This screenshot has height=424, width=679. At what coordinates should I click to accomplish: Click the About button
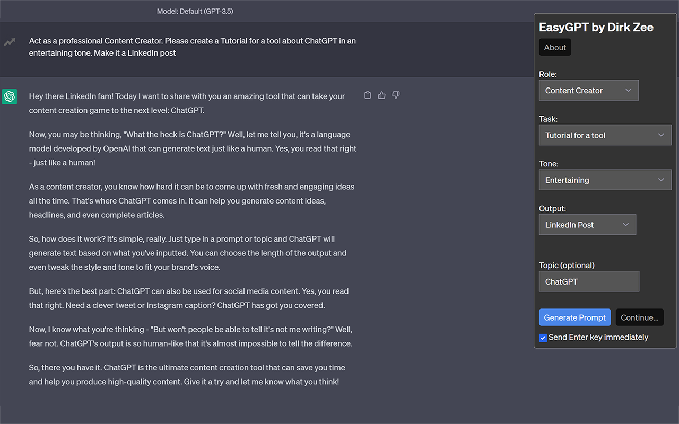555,48
